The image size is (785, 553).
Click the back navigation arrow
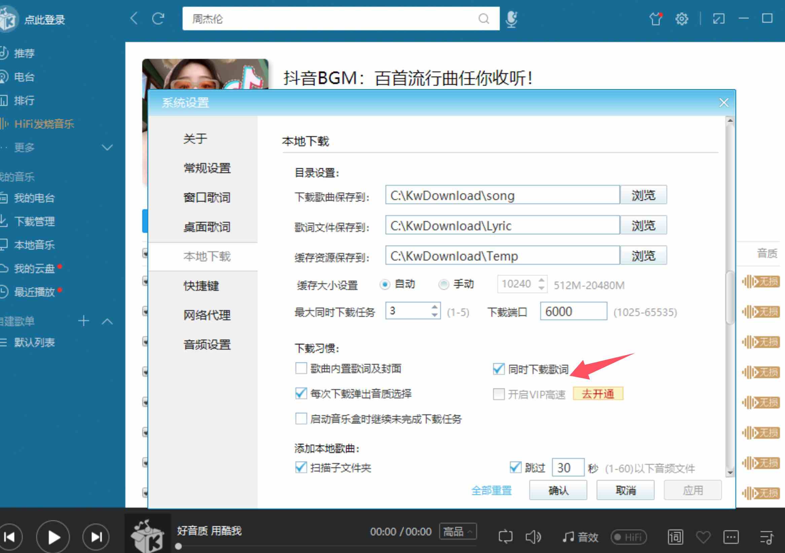point(134,18)
